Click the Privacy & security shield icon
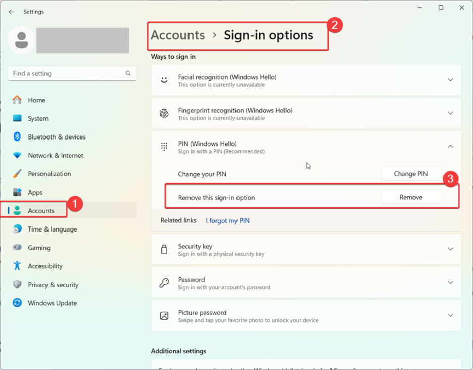The width and height of the screenshot is (473, 370). (17, 284)
